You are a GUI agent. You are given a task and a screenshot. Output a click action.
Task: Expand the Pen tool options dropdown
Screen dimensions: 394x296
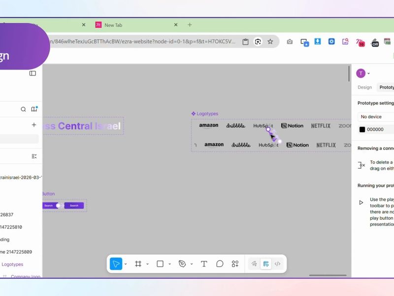192,264
